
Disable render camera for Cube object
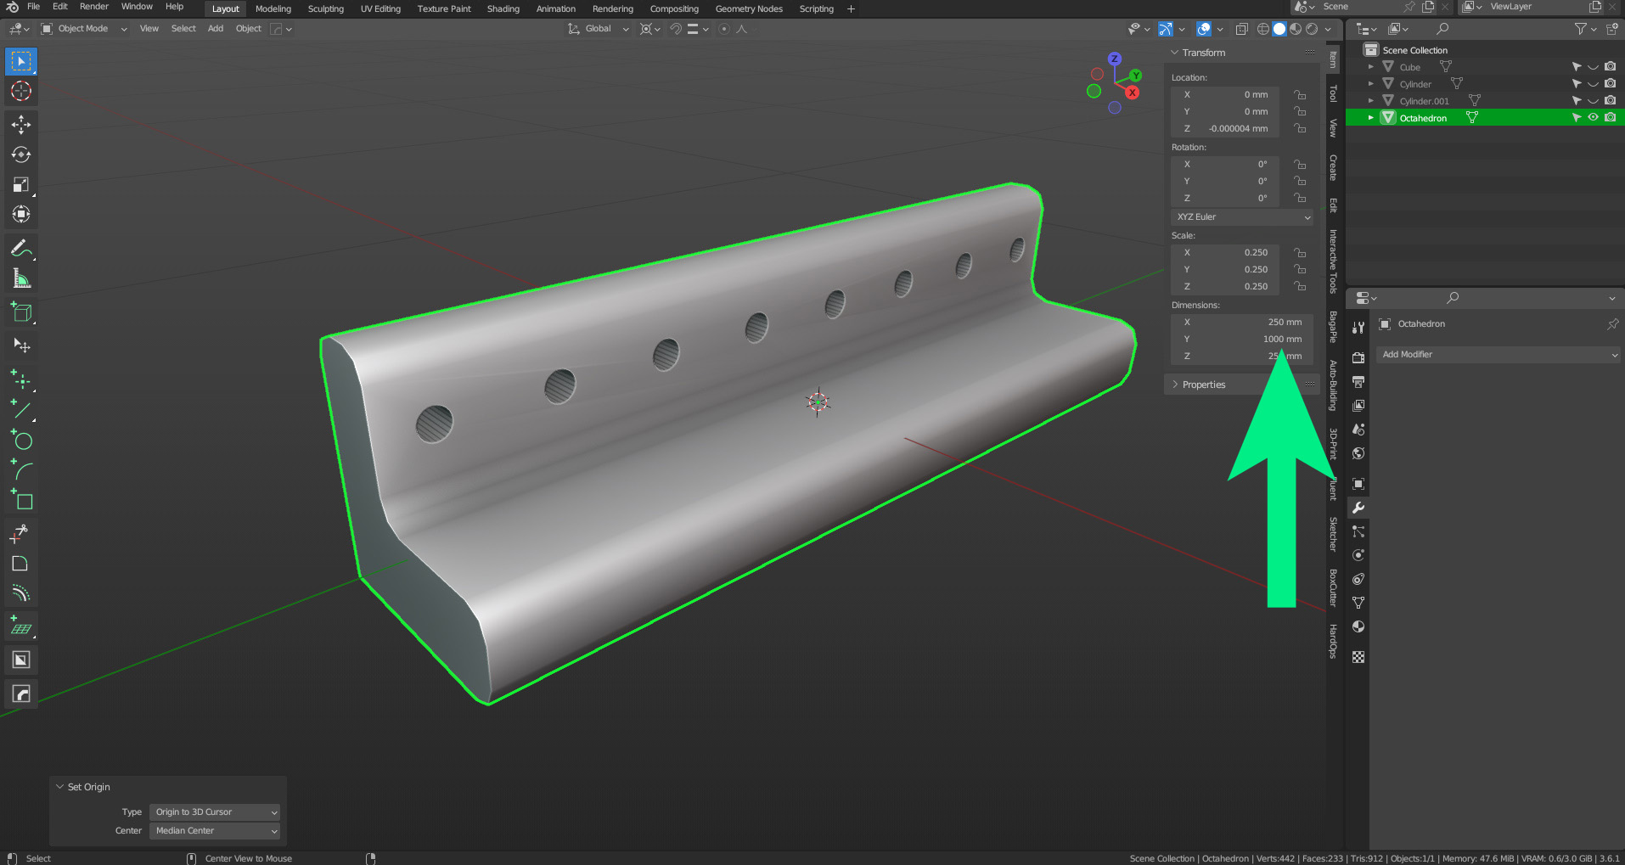tap(1610, 67)
